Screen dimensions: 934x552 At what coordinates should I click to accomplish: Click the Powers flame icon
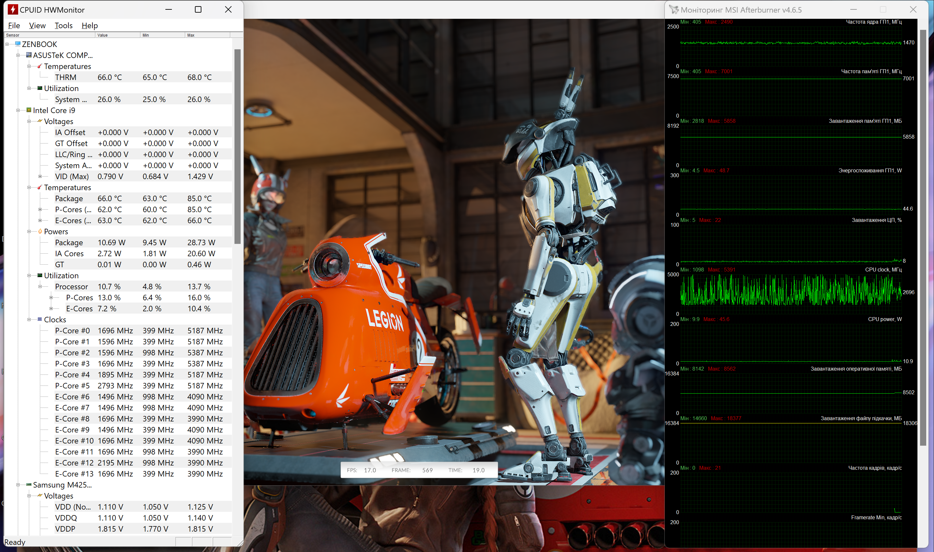(x=40, y=231)
